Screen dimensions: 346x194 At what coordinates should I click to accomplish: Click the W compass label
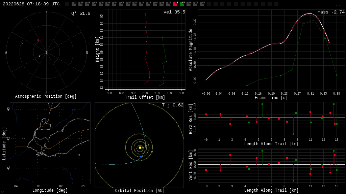[6, 52]
